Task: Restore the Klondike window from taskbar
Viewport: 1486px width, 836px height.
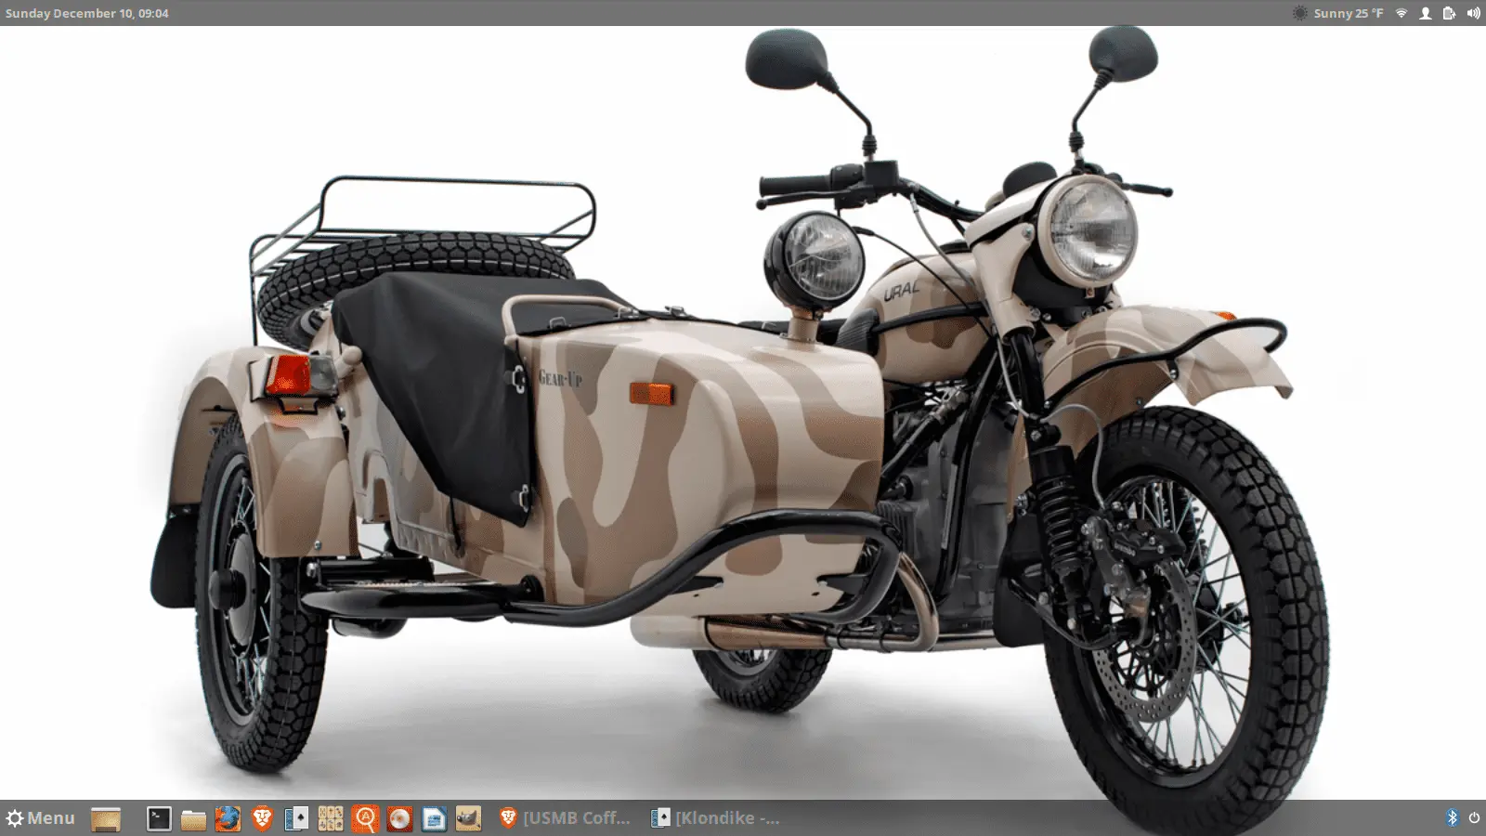Action: coord(715,818)
